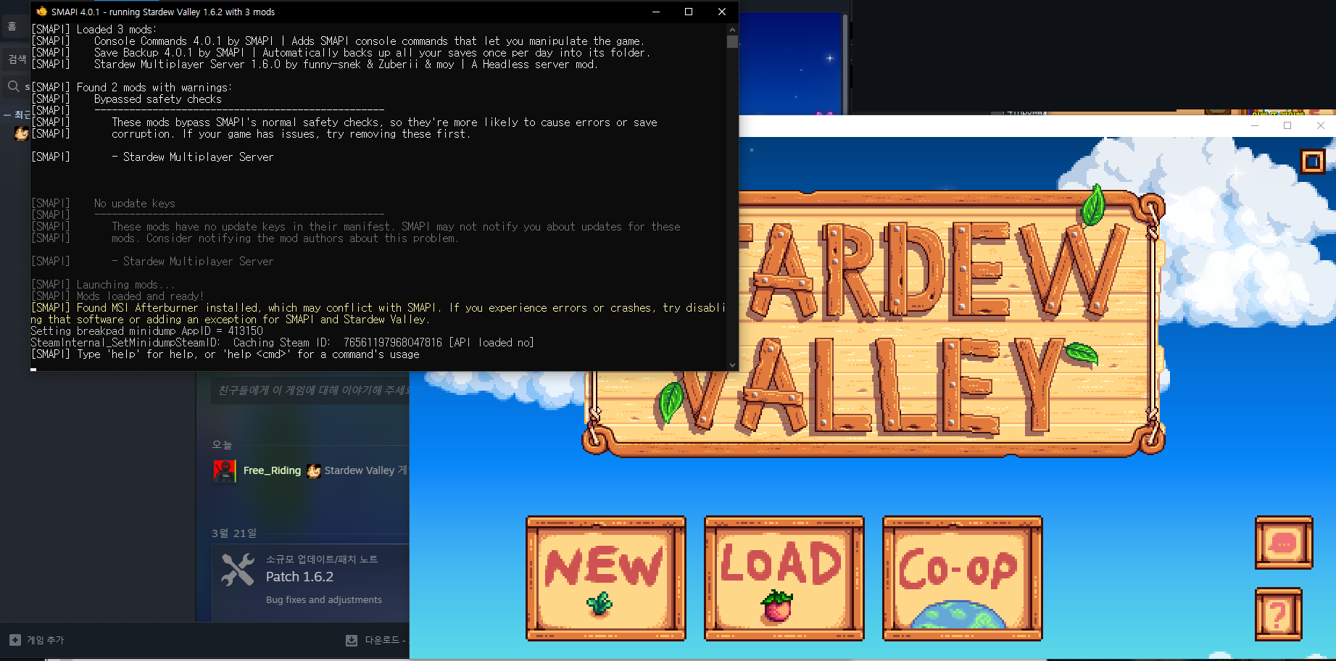The image size is (1336, 661).
Task: Open language selection speech bubble icon
Action: pos(1283,542)
